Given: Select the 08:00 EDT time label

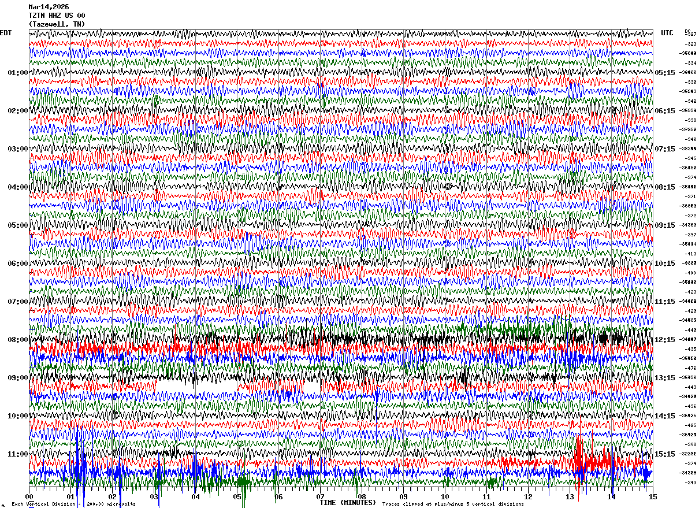Looking at the screenshot, I should click(18, 340).
